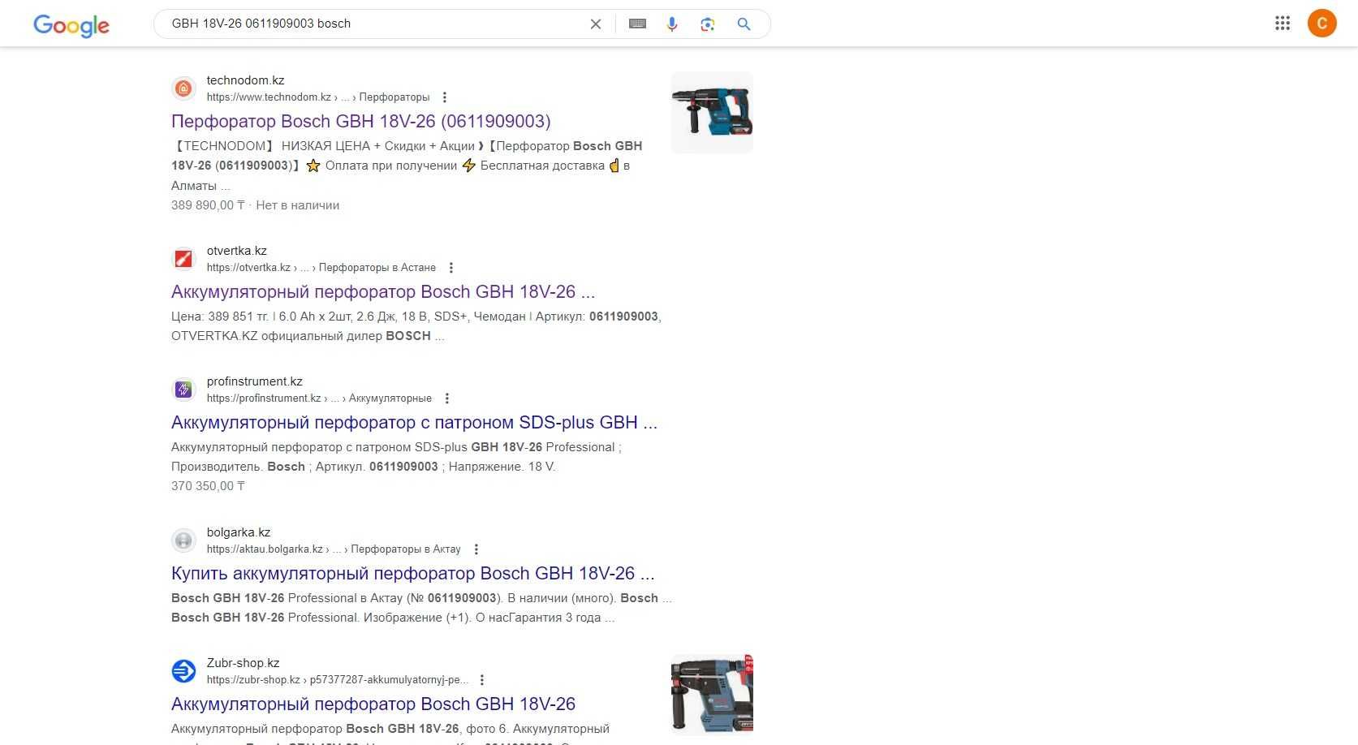
Task: Submit search with the magnifier icon
Action: pyautogui.click(x=744, y=24)
